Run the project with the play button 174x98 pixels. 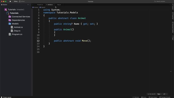click(10, 1)
